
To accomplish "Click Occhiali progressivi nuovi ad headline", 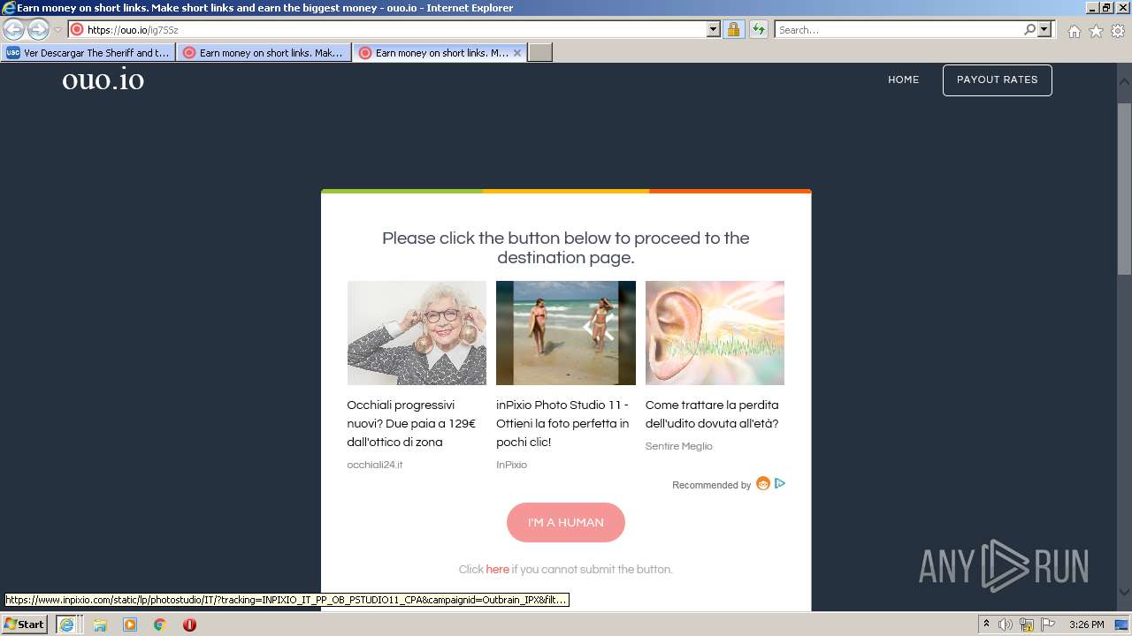I will point(411,423).
